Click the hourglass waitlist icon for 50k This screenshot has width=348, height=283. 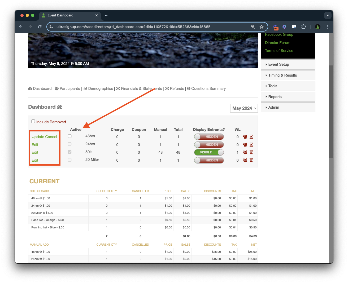coord(251,152)
